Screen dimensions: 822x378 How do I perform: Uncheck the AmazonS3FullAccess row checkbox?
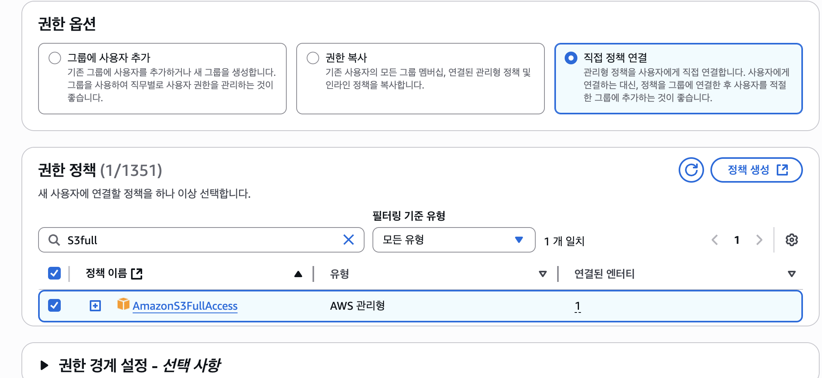pyautogui.click(x=54, y=305)
